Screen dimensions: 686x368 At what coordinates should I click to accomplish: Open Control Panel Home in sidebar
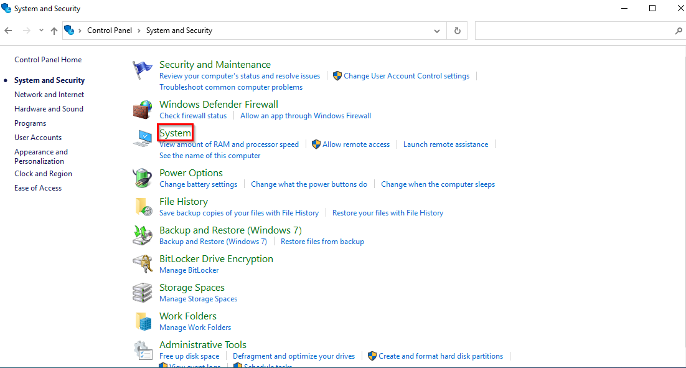[48, 60]
